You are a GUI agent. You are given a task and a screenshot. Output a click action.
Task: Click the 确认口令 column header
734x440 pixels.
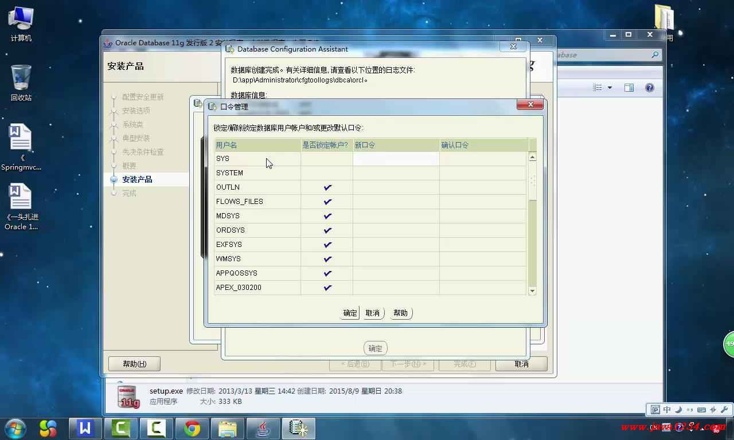[483, 145]
